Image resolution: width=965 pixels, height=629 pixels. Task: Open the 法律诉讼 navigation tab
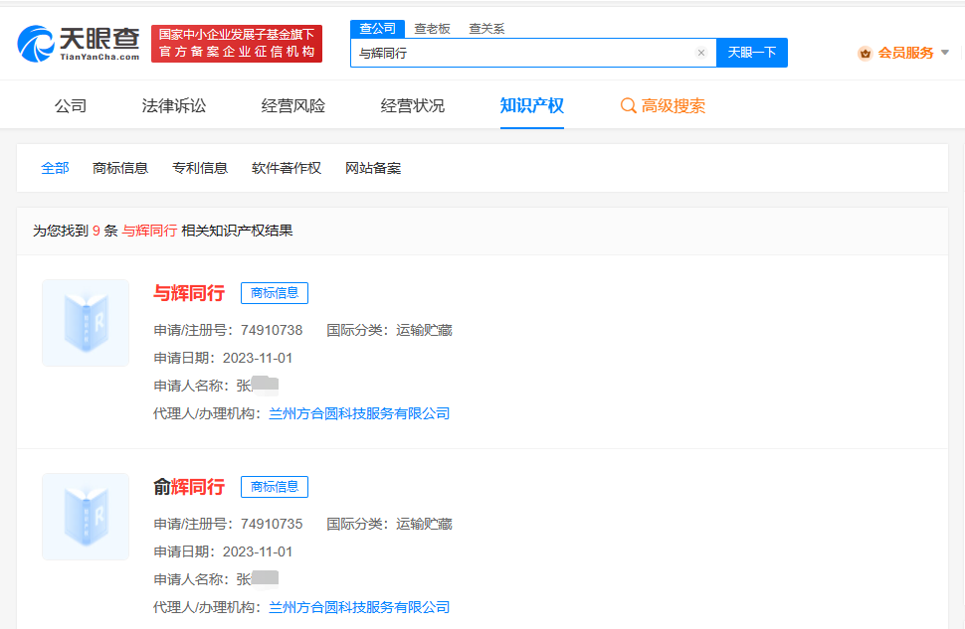pyautogui.click(x=174, y=105)
